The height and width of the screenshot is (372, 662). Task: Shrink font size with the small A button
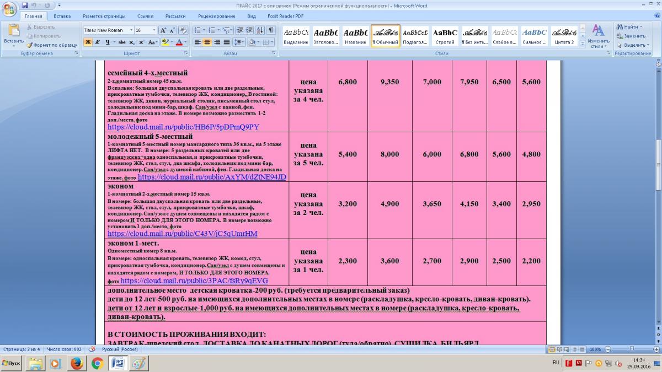(x=172, y=30)
